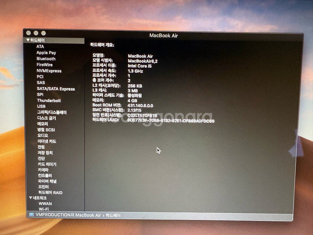Show NVMExpress device information

point(49,71)
